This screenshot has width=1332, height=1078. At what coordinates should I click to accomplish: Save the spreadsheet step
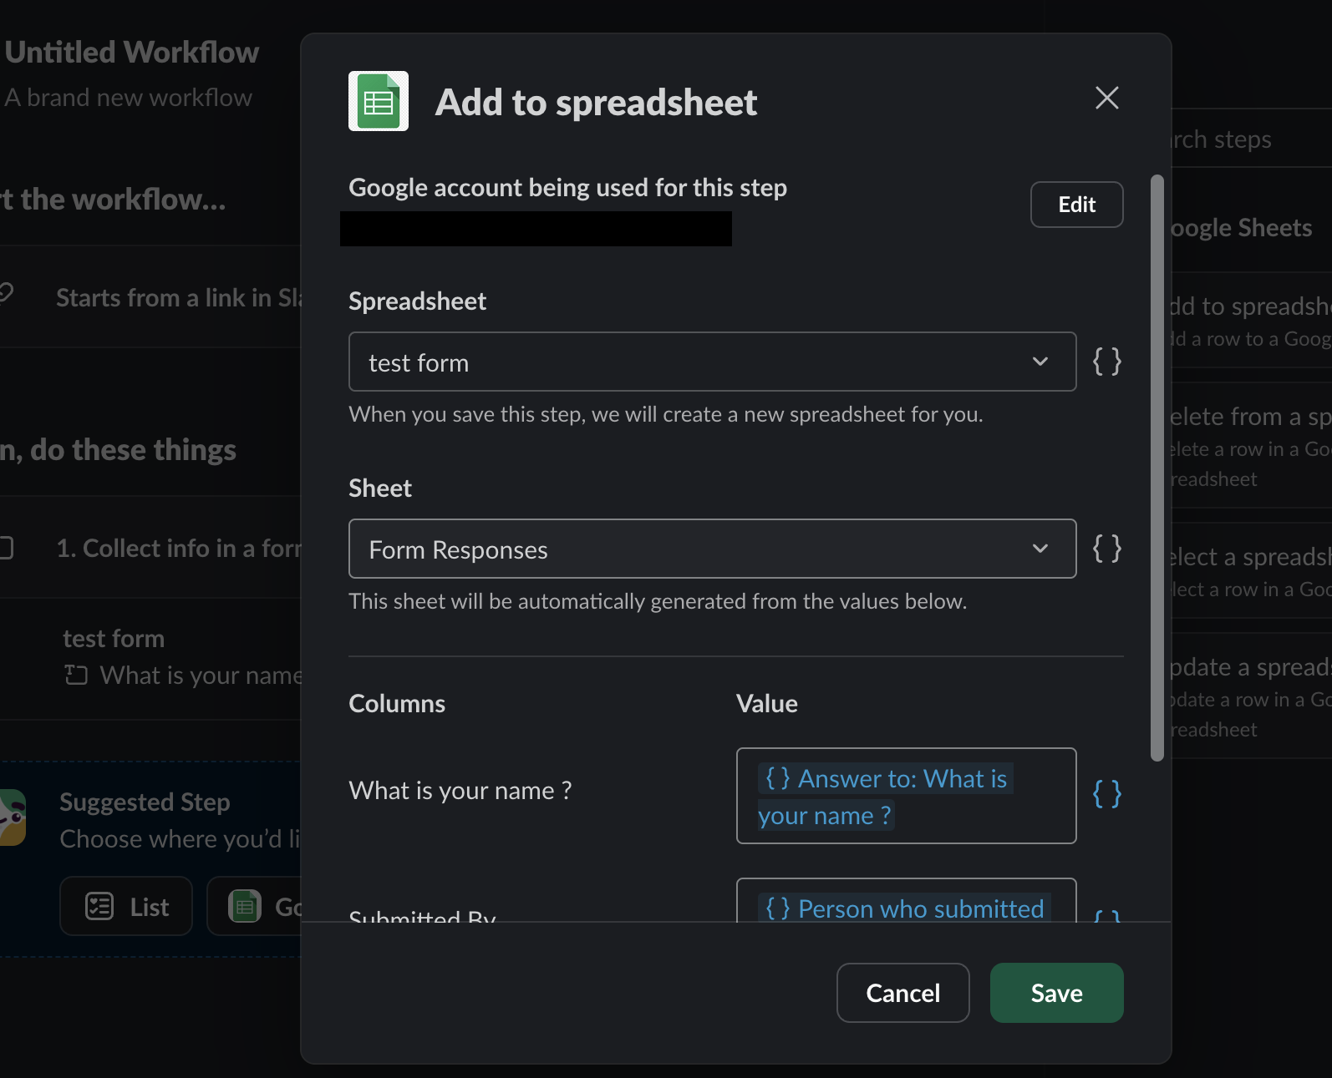[x=1056, y=993]
